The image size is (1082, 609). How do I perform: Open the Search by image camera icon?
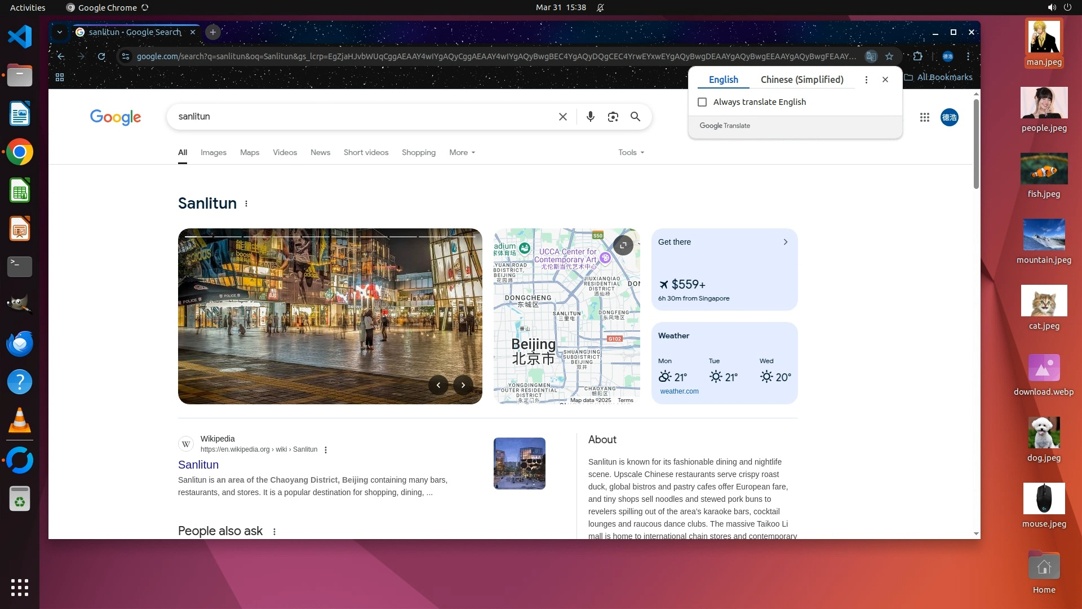point(613,117)
